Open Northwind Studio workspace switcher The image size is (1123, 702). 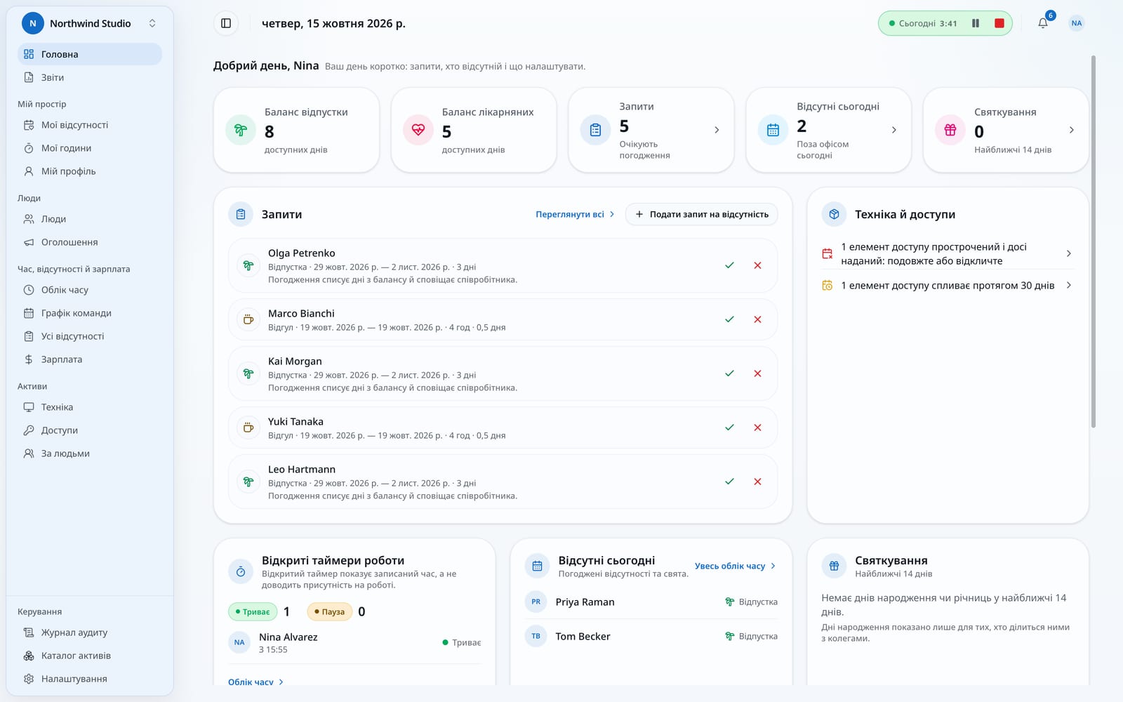point(90,23)
